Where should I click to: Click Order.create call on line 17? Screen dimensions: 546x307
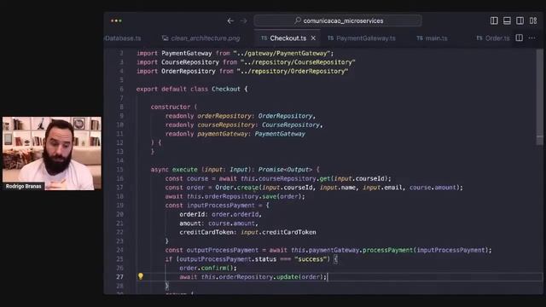point(237,188)
